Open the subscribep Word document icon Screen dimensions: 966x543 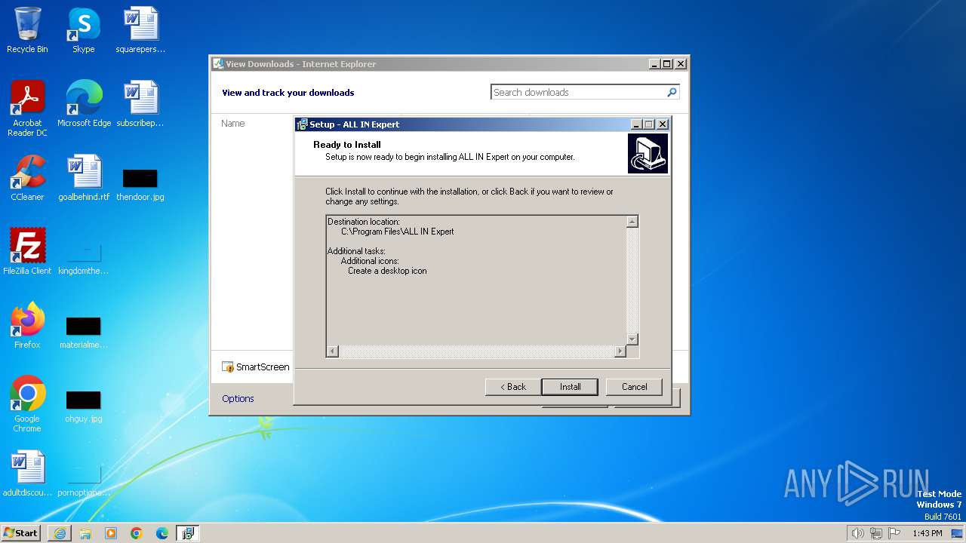(x=140, y=104)
